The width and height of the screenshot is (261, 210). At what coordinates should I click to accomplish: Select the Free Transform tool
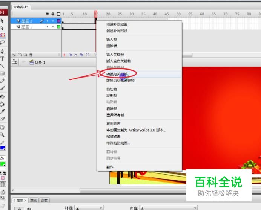point(3,35)
